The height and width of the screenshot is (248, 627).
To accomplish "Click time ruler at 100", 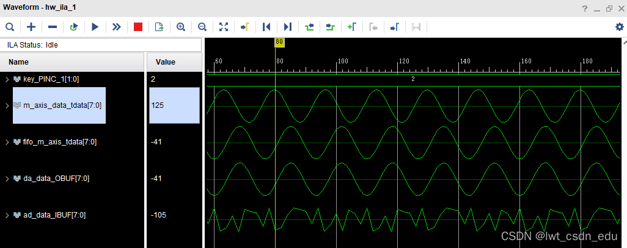I will pyautogui.click(x=343, y=62).
